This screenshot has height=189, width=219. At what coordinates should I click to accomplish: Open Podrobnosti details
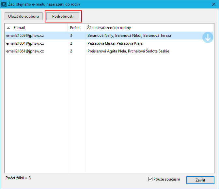click(x=63, y=16)
